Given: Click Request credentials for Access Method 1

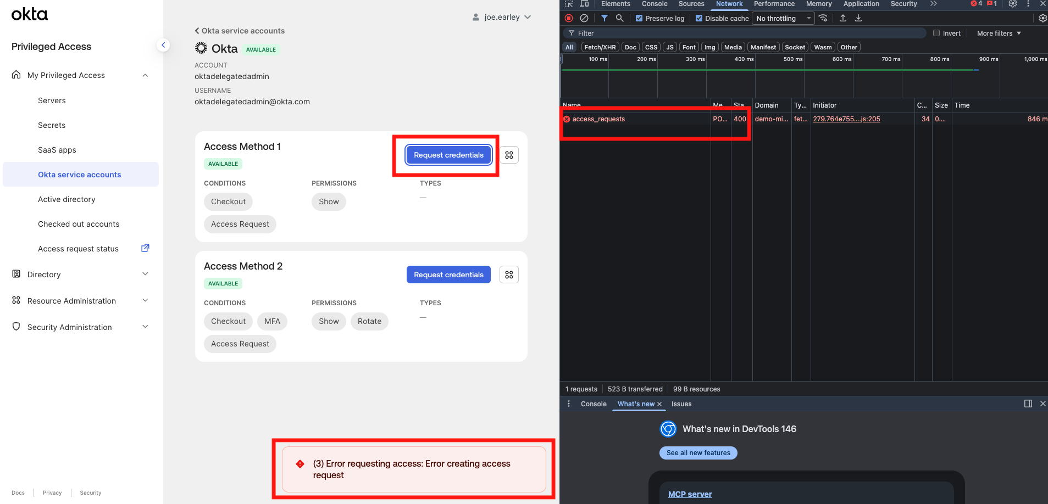Looking at the screenshot, I should click(x=448, y=155).
